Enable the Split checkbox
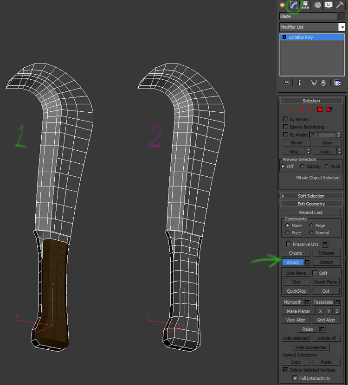348x385 pixels. pyautogui.click(x=315, y=273)
